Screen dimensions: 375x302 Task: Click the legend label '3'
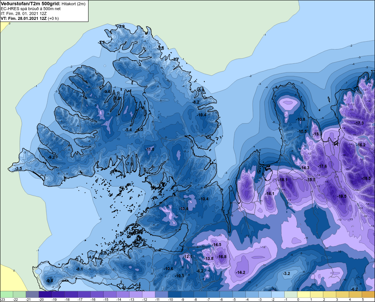(x=337, y=300)
